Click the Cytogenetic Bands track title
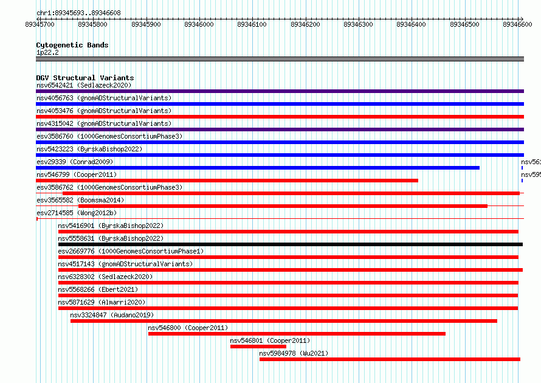 (72, 45)
